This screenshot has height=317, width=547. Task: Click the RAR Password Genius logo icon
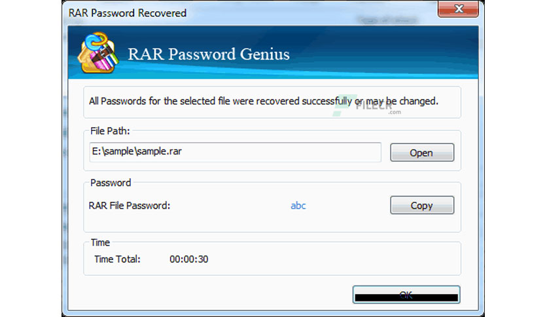(98, 53)
